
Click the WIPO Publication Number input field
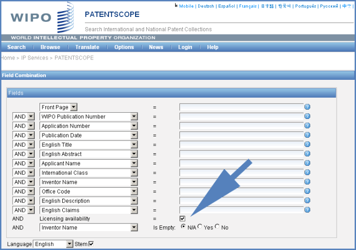point(241,117)
